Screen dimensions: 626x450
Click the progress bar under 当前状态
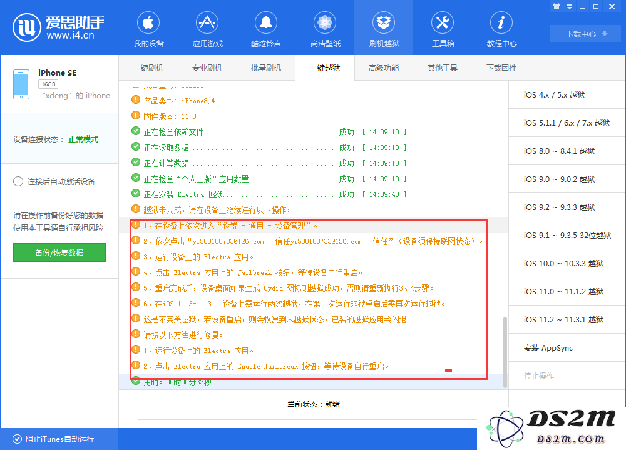[x=307, y=417]
